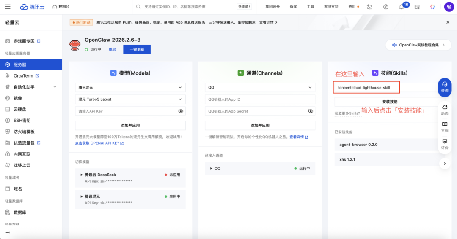Open 内网互联 in the sidebar
Screen dimensions: 457x239
22,154
